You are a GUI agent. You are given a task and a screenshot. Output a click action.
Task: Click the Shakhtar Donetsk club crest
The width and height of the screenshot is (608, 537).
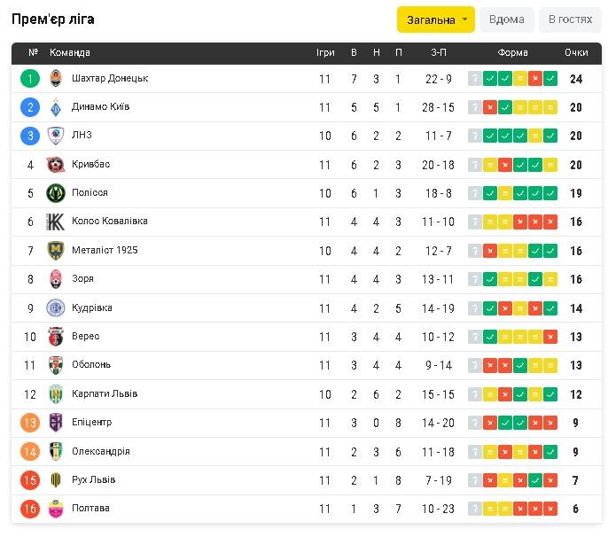tap(56, 79)
